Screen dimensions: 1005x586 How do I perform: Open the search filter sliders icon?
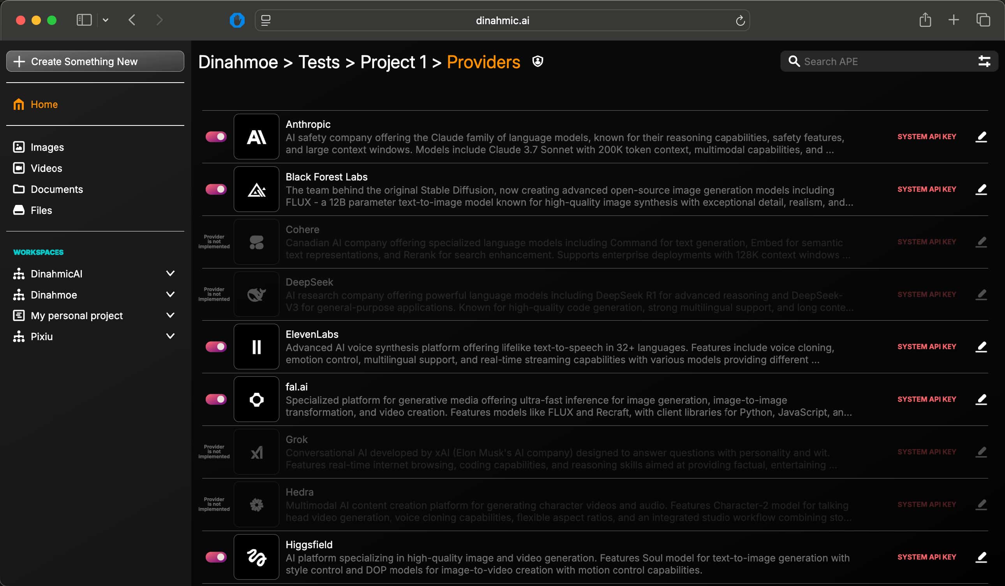984,62
